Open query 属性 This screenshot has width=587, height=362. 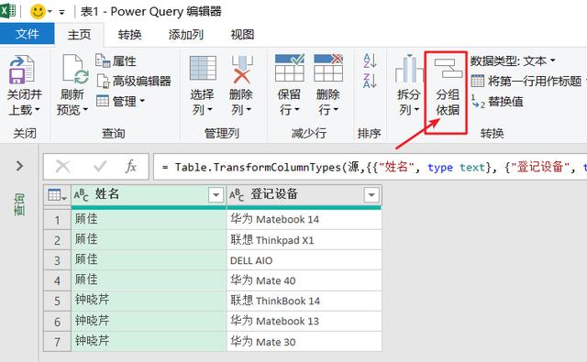116,60
